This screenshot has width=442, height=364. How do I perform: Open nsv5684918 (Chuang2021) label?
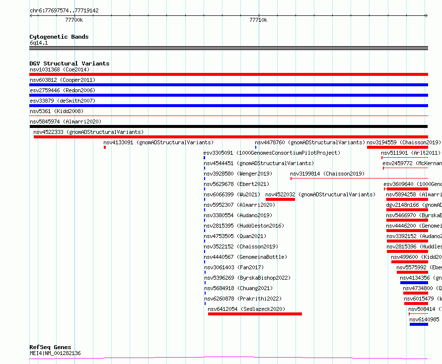tap(238, 288)
